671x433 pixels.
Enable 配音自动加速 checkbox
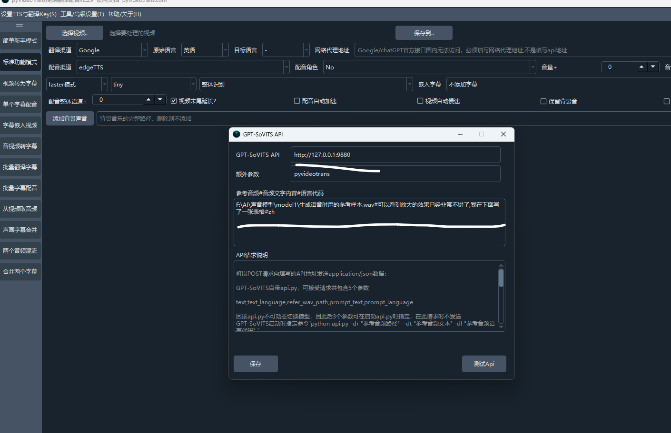tap(297, 101)
